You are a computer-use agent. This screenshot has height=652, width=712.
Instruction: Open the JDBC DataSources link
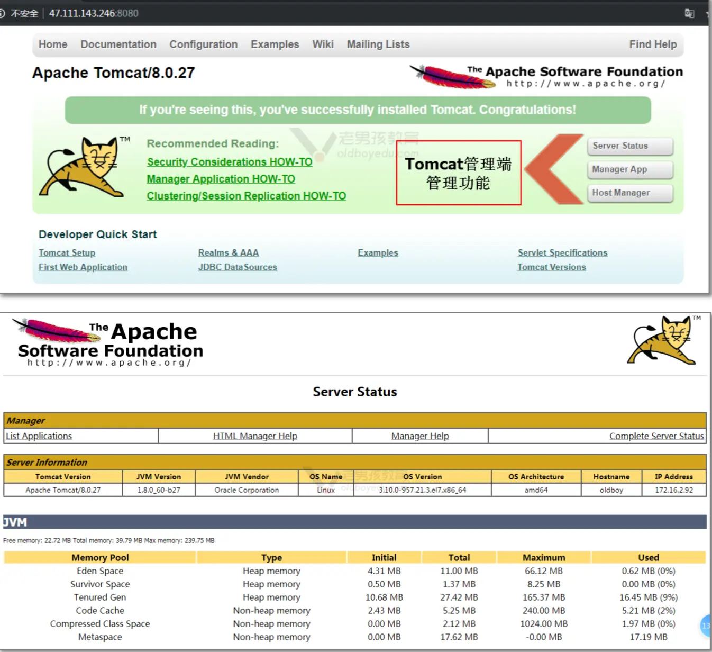coord(238,267)
